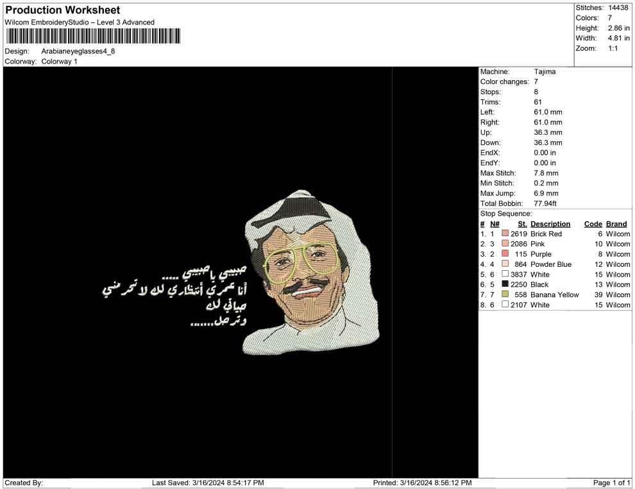Viewport: 635px width, 489px height.
Task: Click the barcode under the header
Action: point(93,36)
